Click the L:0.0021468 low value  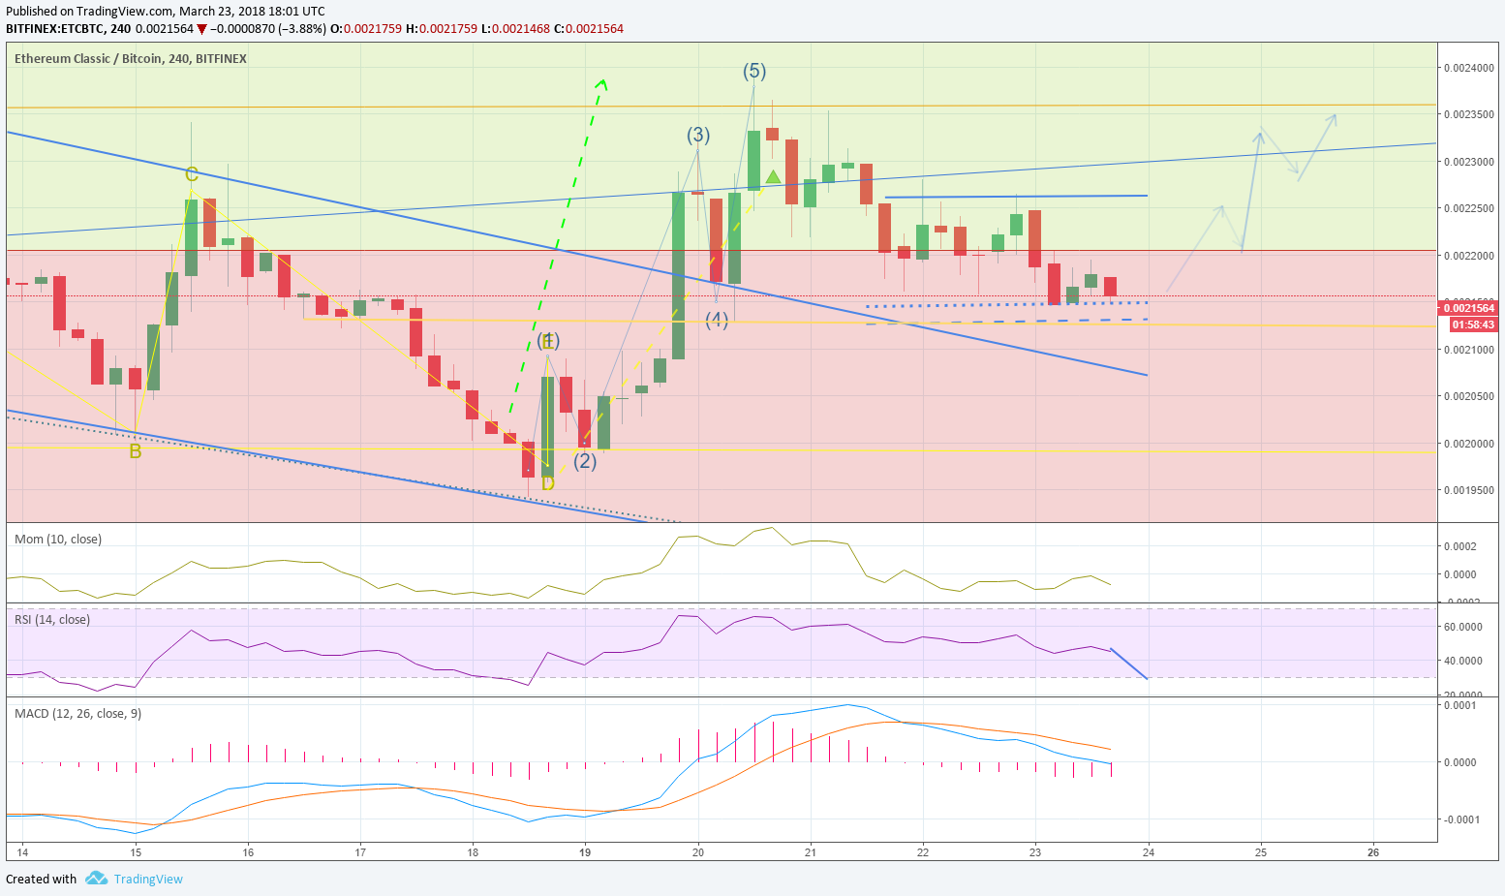tap(515, 29)
